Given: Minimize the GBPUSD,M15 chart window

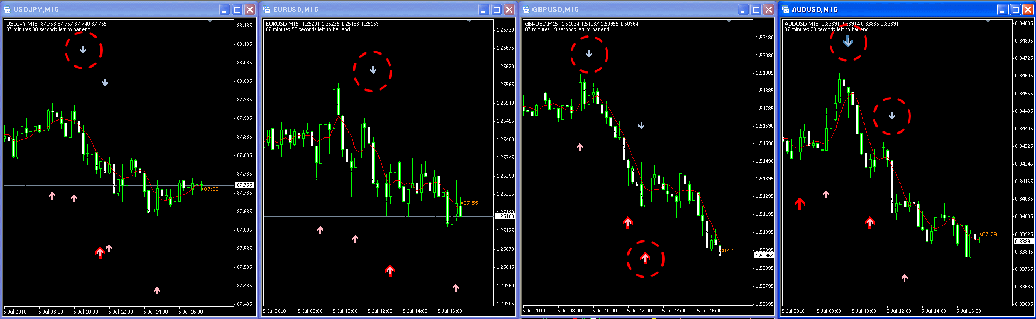Looking at the screenshot, I should point(744,9).
